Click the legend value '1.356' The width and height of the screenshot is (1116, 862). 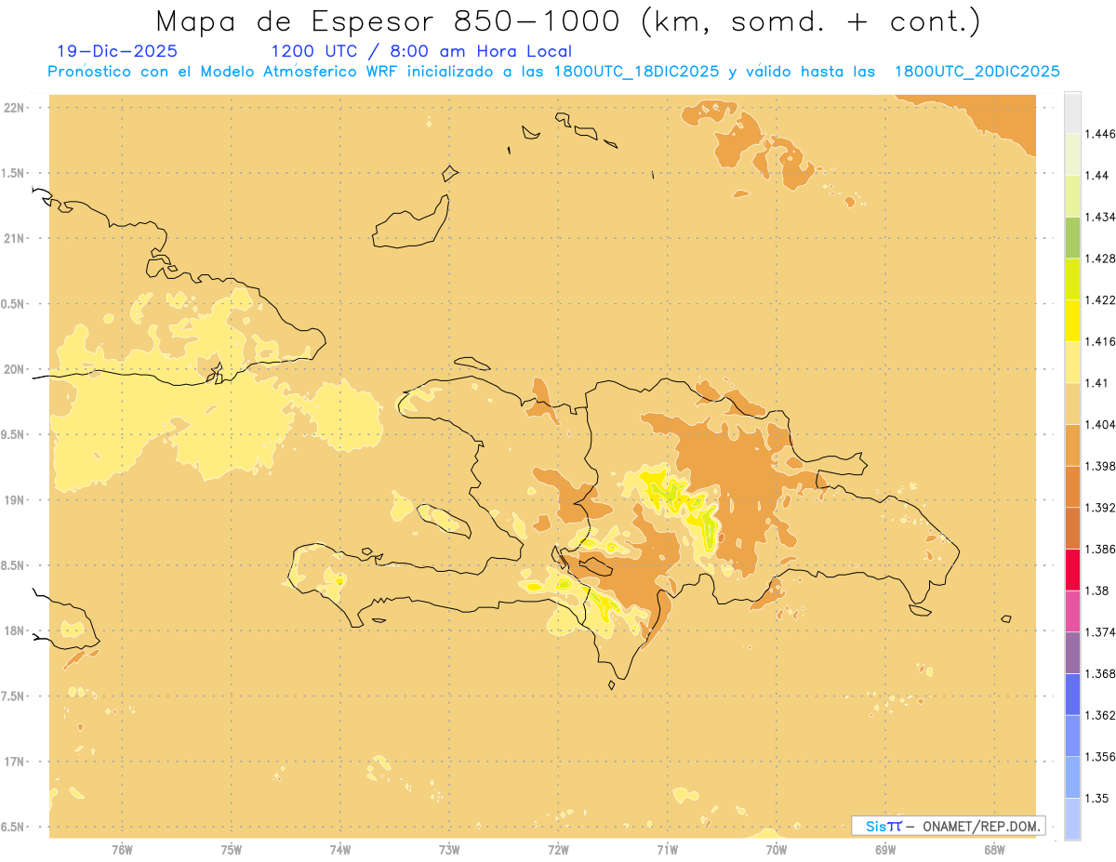pos(1099,757)
